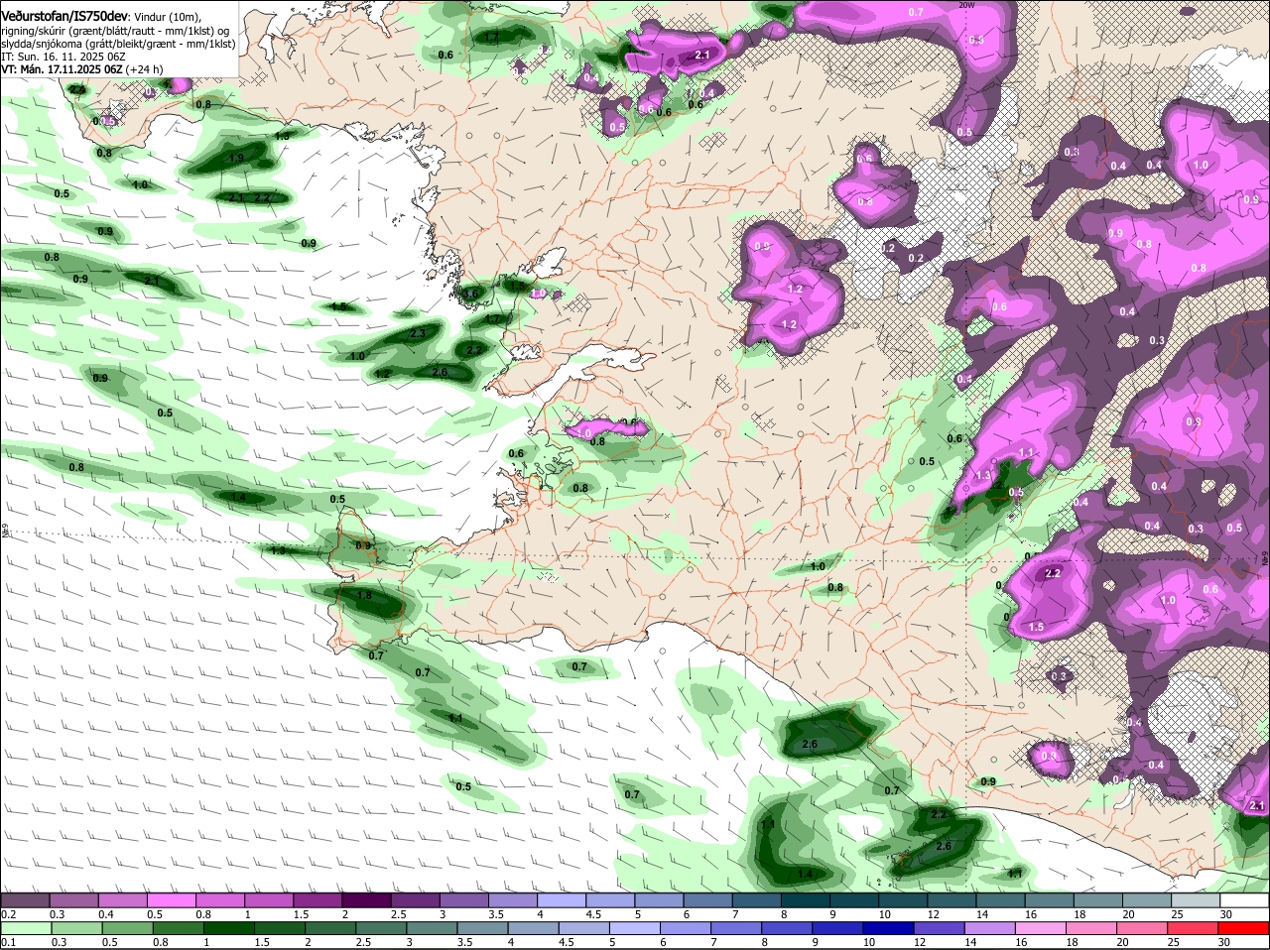The image size is (1270, 950).
Task: Pick lower legend swatch between 7 and 8
Action: point(737,928)
